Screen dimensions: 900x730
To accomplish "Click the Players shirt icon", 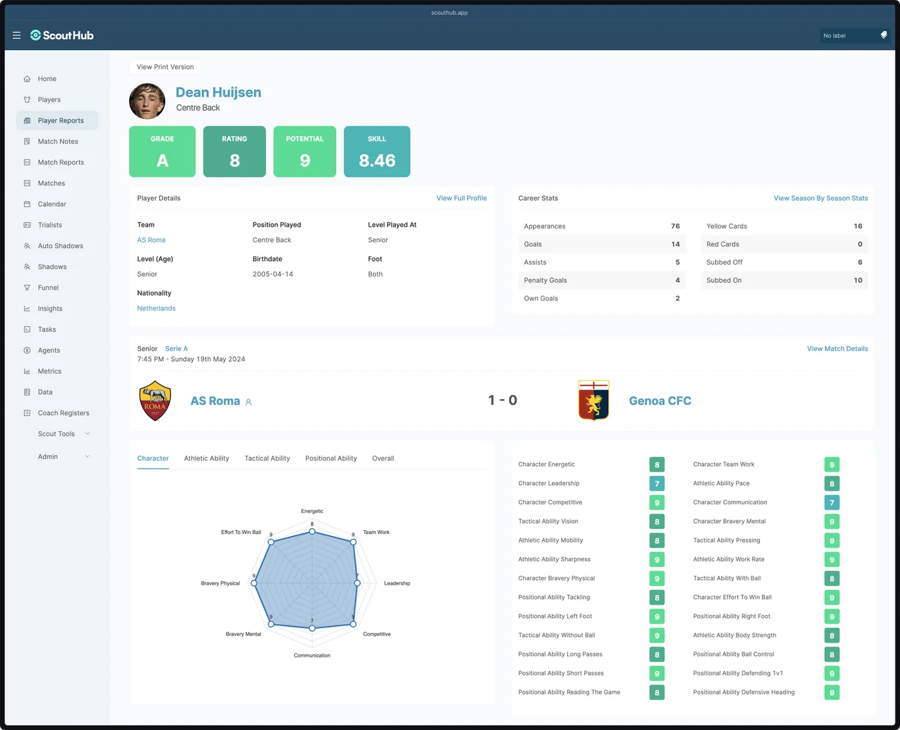I will pyautogui.click(x=27, y=100).
